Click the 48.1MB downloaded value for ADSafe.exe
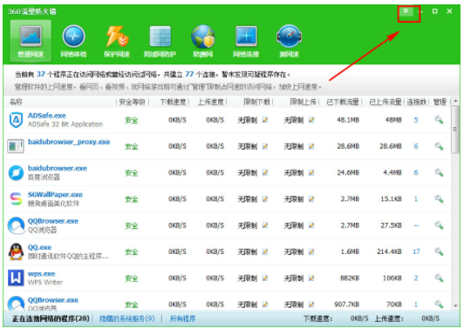464x335 pixels. [348, 120]
